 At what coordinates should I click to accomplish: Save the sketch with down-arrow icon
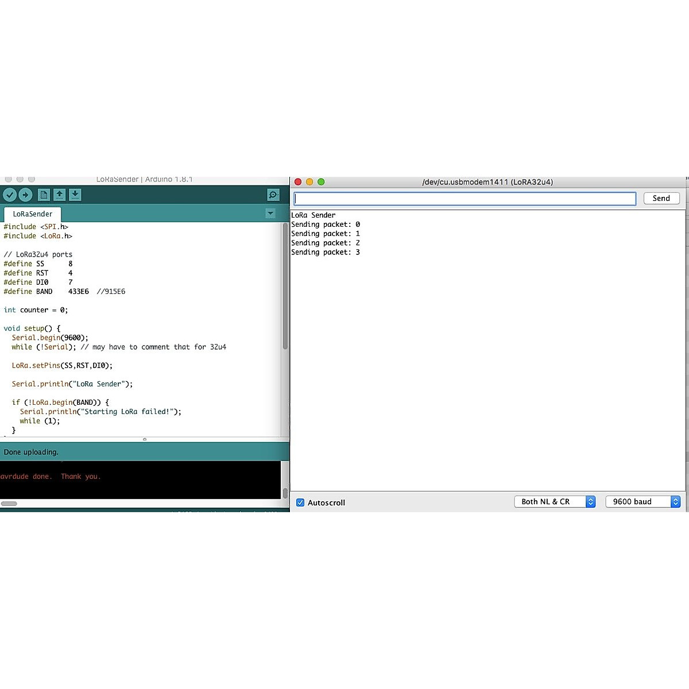click(x=75, y=195)
